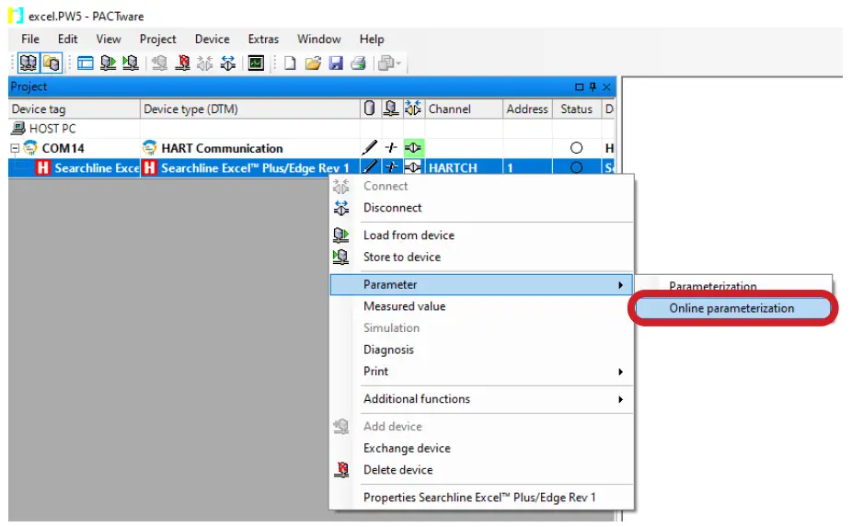Close the Project panel

[606, 86]
